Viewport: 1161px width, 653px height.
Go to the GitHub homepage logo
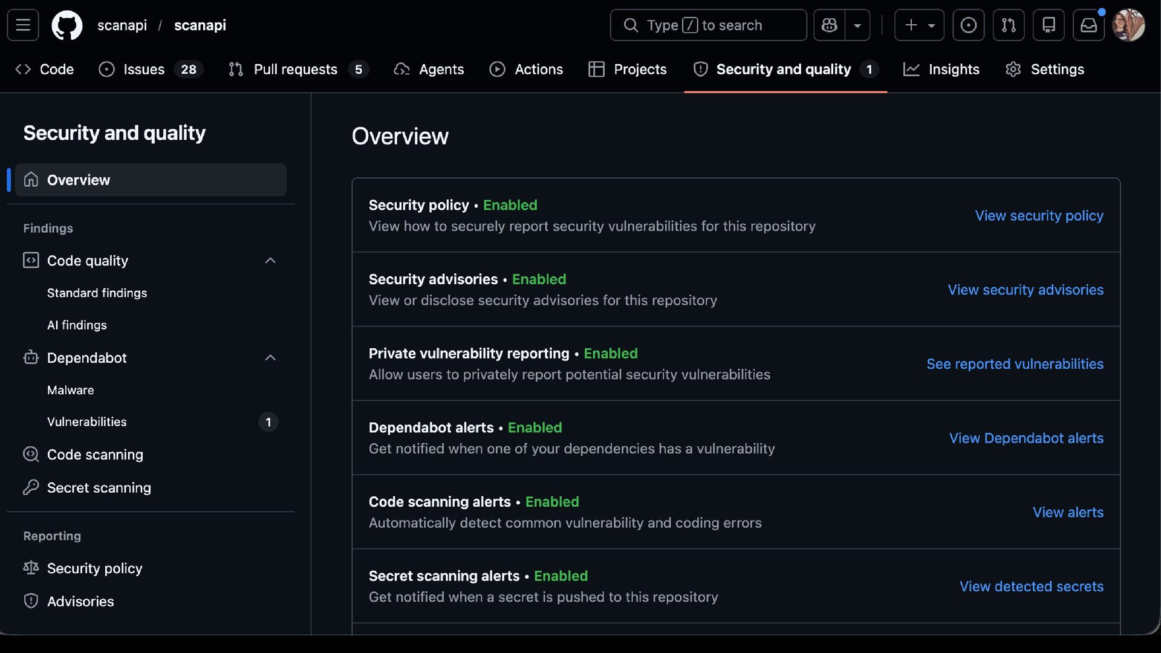[67, 25]
